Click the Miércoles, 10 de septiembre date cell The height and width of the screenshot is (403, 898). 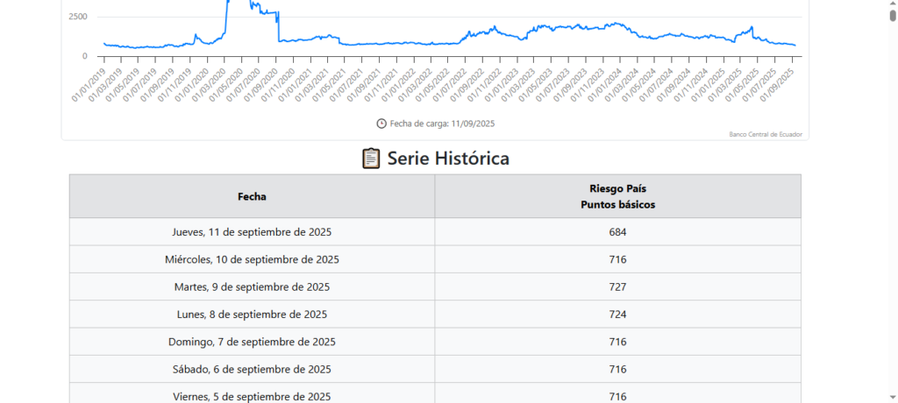click(252, 259)
